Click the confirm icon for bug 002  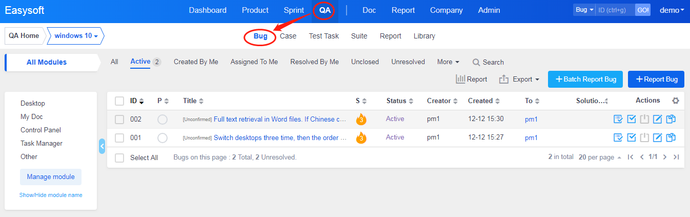coord(618,120)
